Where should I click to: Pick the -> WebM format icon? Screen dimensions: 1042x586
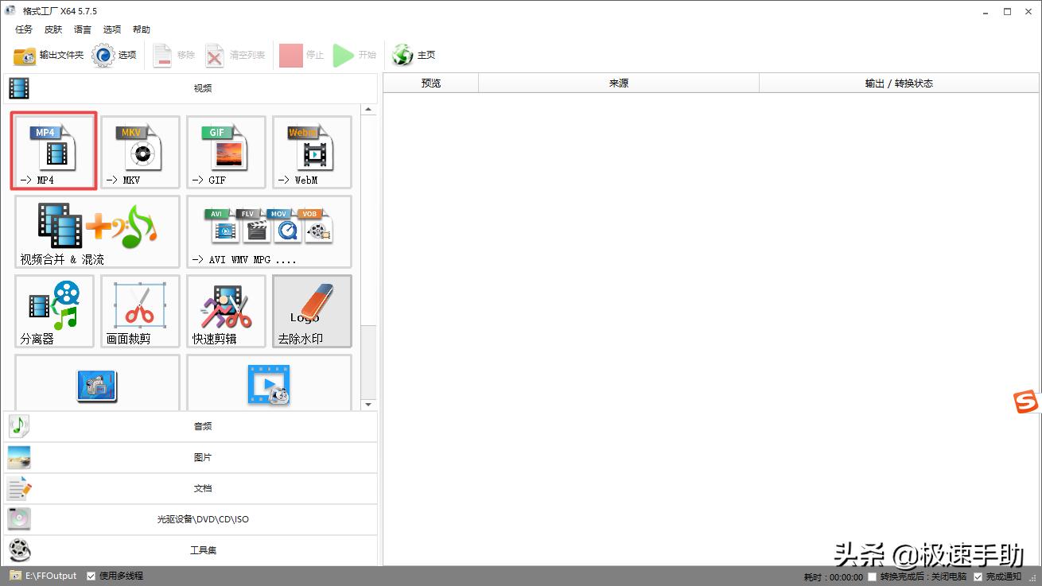(x=312, y=151)
